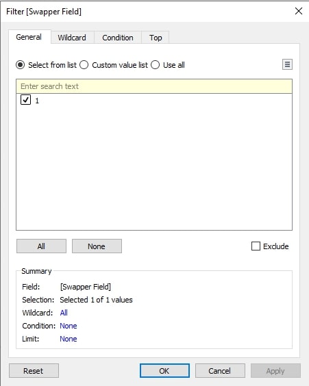
Task: Reset the filter settings
Action: click(x=34, y=370)
